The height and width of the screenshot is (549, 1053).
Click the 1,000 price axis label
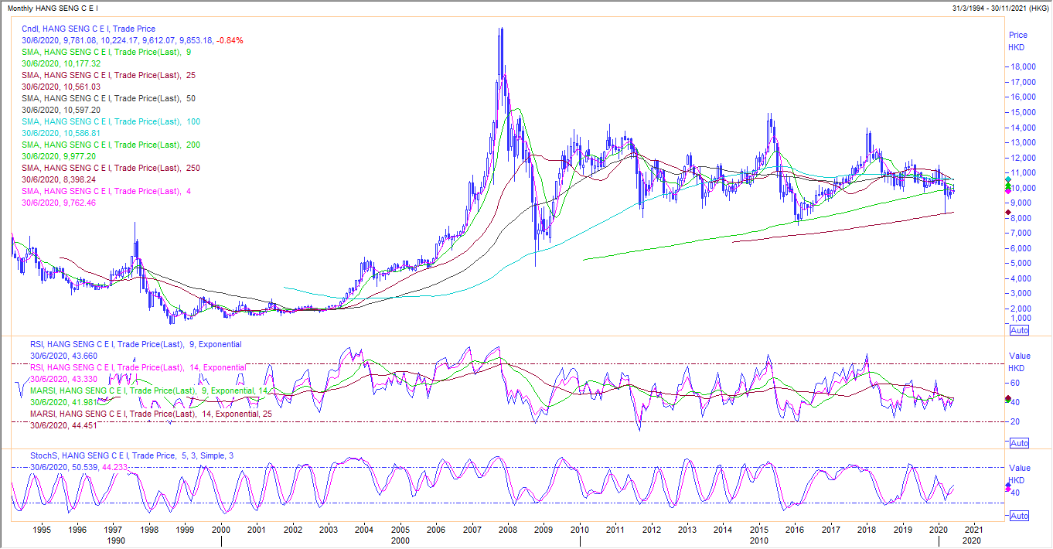click(x=1022, y=318)
